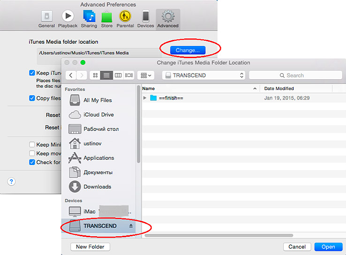Select the ==finish== folder
Image resolution: width=346 pixels, height=255 pixels.
pos(171,98)
